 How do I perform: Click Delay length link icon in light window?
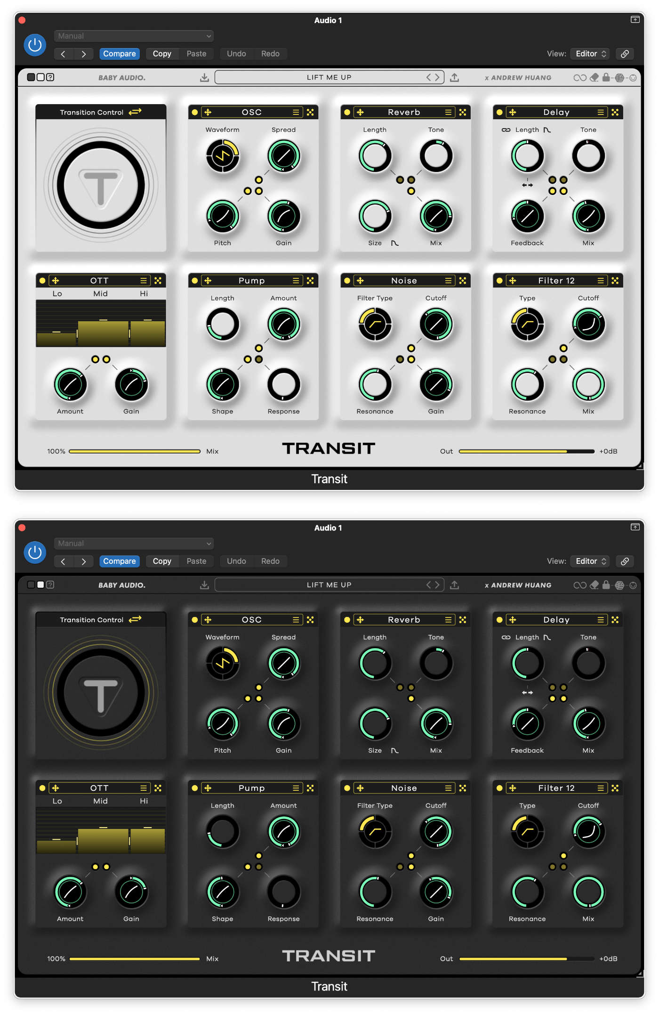506,130
